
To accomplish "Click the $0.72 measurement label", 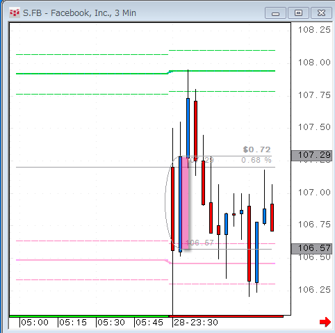I will point(257,149).
